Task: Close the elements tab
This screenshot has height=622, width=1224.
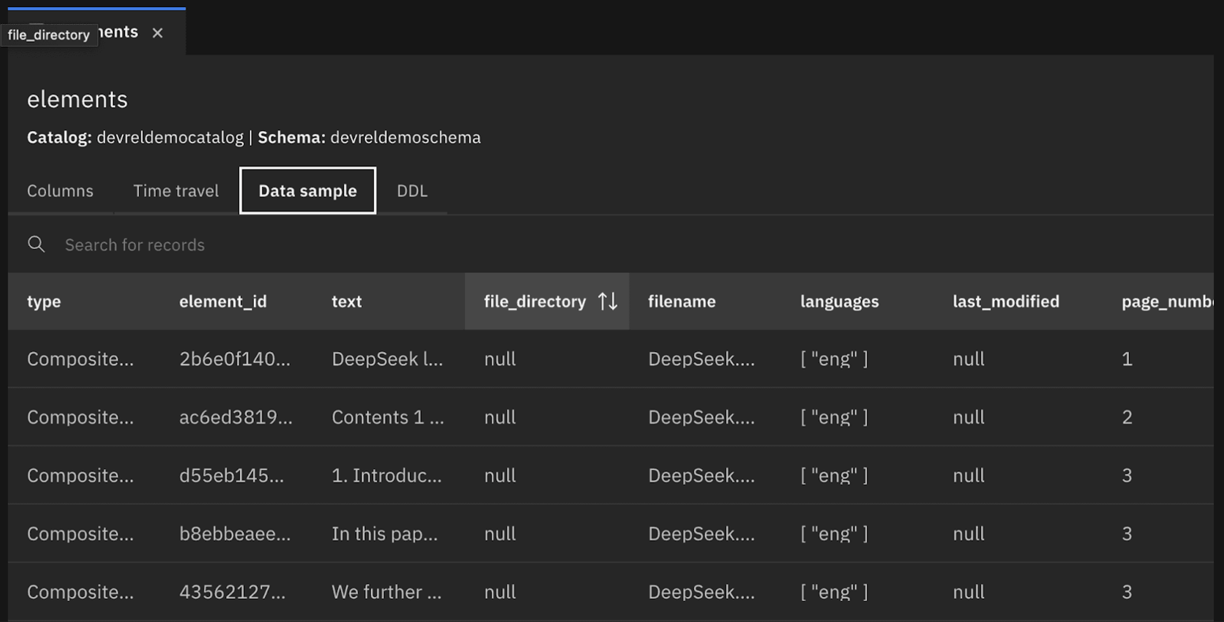Action: click(x=157, y=33)
